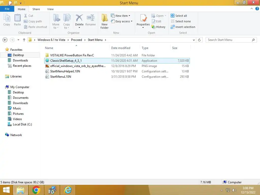Click the Edit command in ribbon

point(156,21)
